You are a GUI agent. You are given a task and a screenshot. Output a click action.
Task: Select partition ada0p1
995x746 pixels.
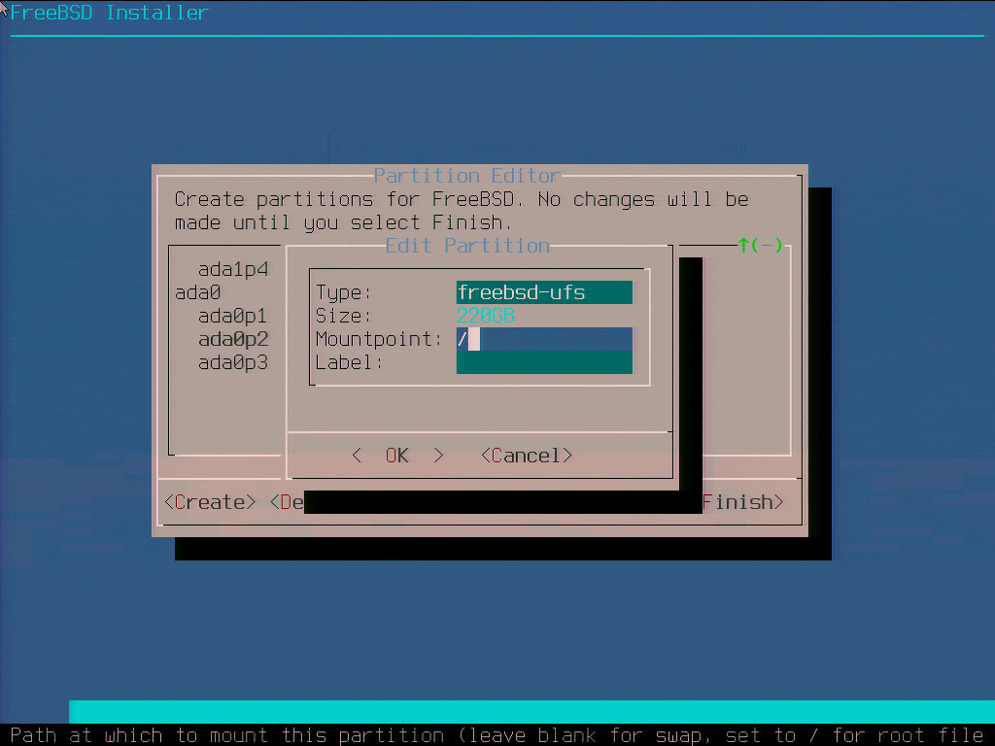pyautogui.click(x=233, y=316)
